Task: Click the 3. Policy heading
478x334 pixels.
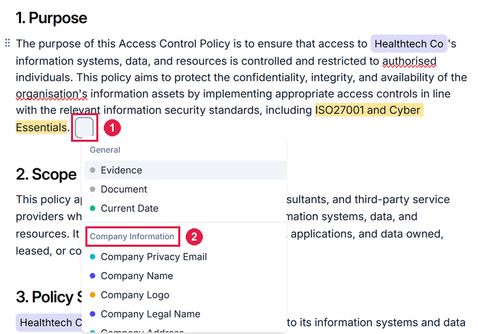Action: click(48, 297)
